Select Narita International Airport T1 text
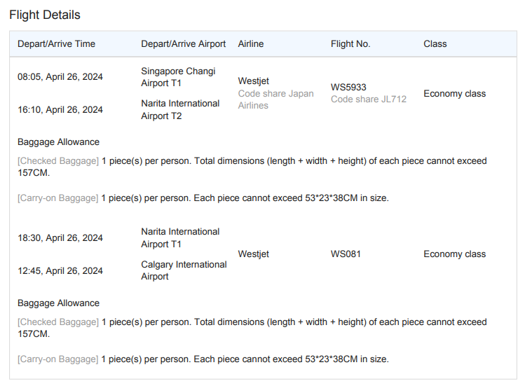525x386 pixels. pyautogui.click(x=180, y=237)
